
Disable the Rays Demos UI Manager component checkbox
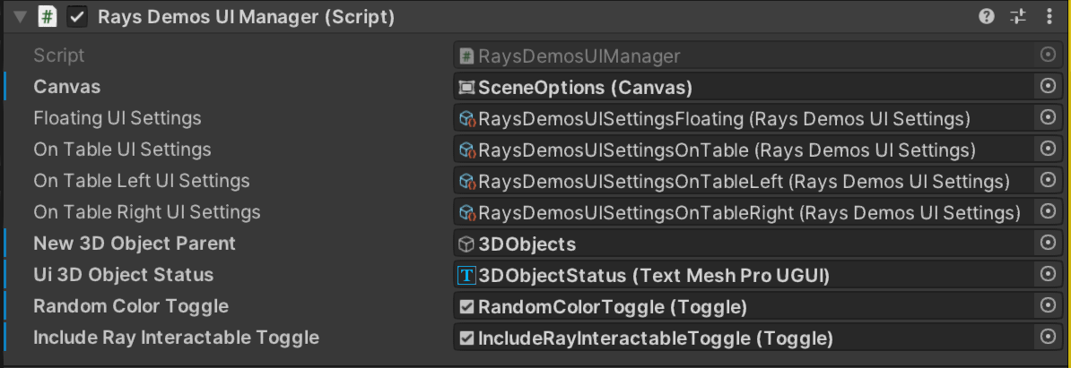[76, 17]
